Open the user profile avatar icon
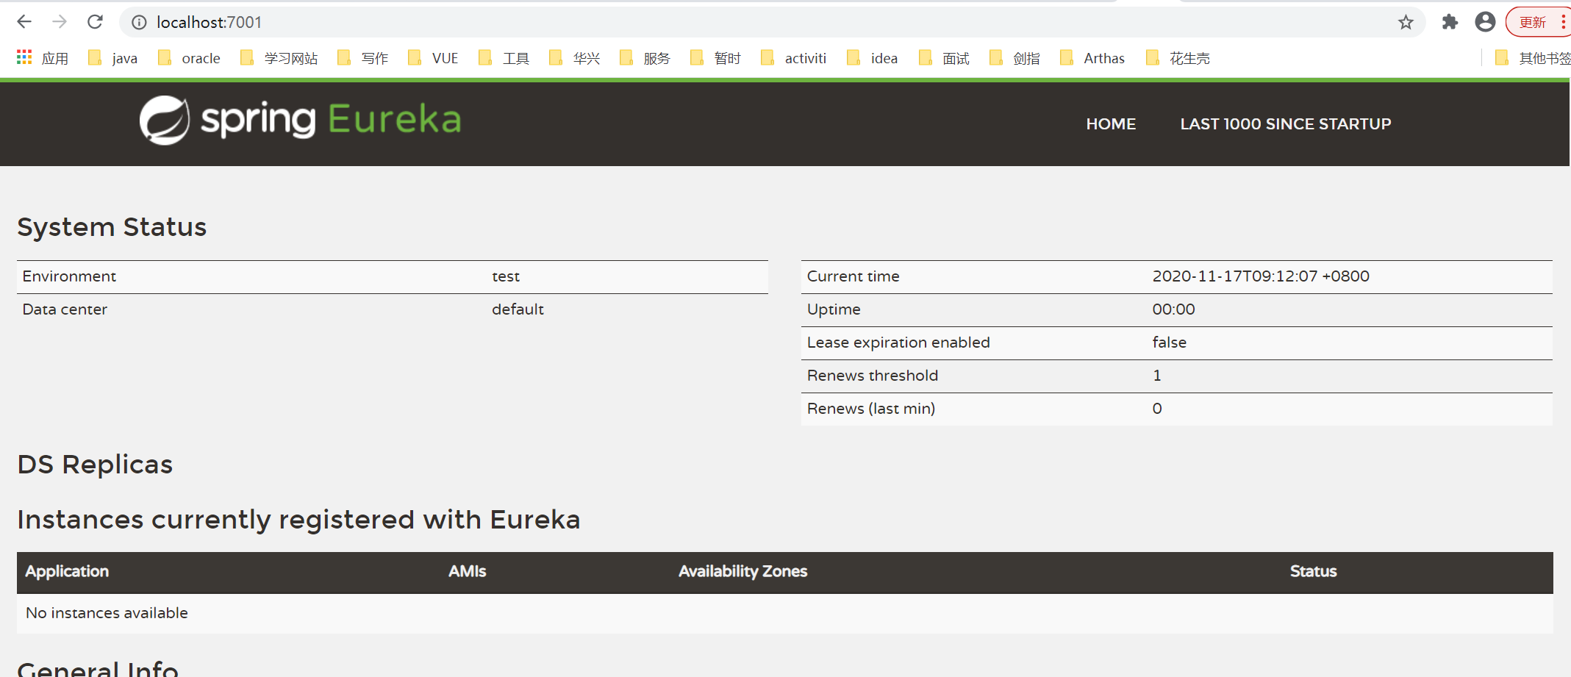The height and width of the screenshot is (677, 1571). (x=1485, y=22)
